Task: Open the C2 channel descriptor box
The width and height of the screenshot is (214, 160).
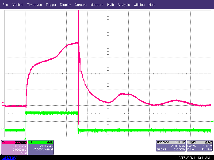Action: [14, 147]
